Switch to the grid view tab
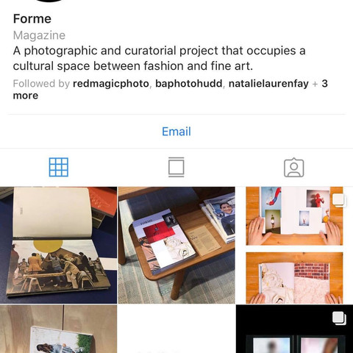353x353 pixels. pos(59,167)
